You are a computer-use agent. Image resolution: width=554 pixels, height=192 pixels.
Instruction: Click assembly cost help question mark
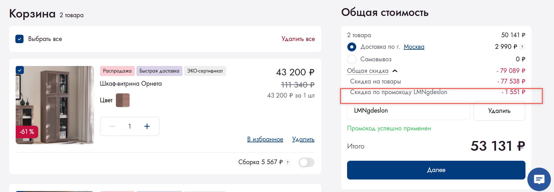[x=288, y=162]
